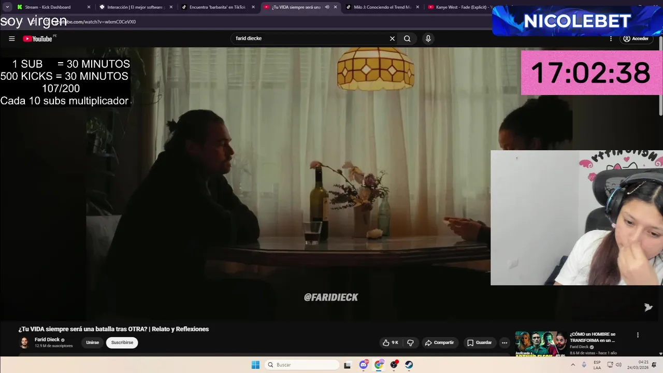Close the Milo J TikTok tab

(417, 7)
